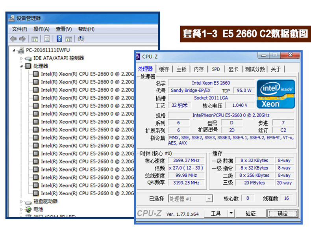The height and width of the screenshot is (237, 311).
Task: Open the 操作(A) menu
Action: click(41, 29)
